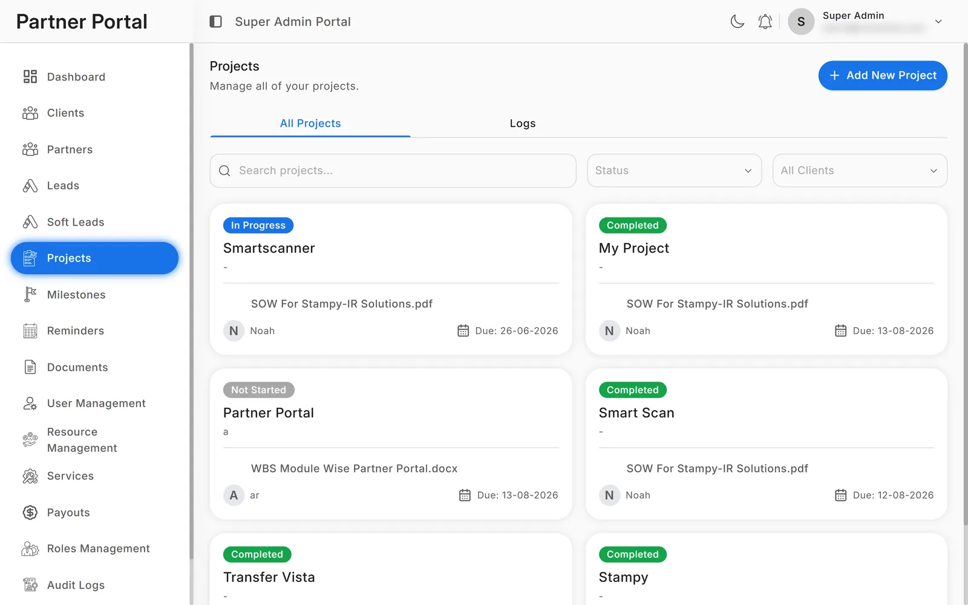The height and width of the screenshot is (605, 968).
Task: Click WBS Module Wise Partner Portal.docx
Action: point(355,468)
